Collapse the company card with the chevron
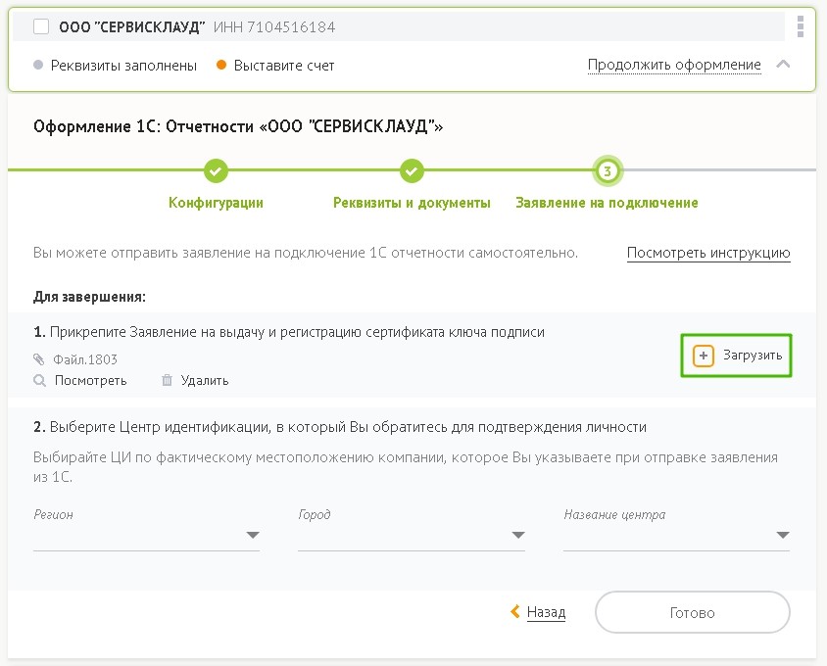The image size is (827, 666). [x=783, y=65]
